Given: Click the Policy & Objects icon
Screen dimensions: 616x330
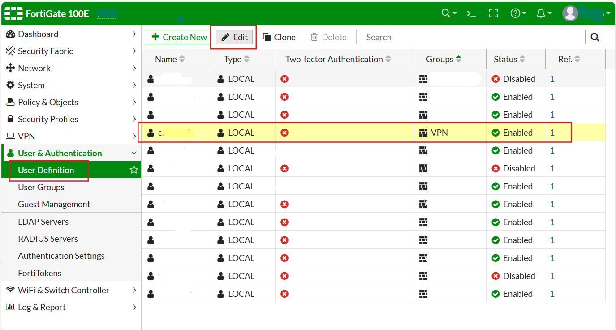Looking at the screenshot, I should tap(10, 102).
